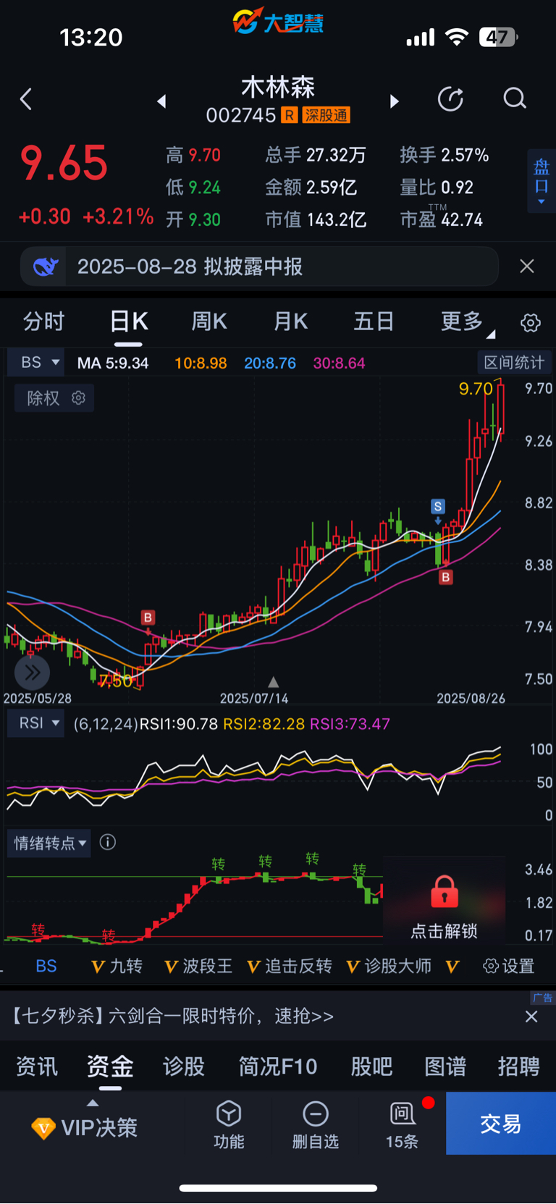Tap the 换手 2.57% value

click(x=445, y=155)
